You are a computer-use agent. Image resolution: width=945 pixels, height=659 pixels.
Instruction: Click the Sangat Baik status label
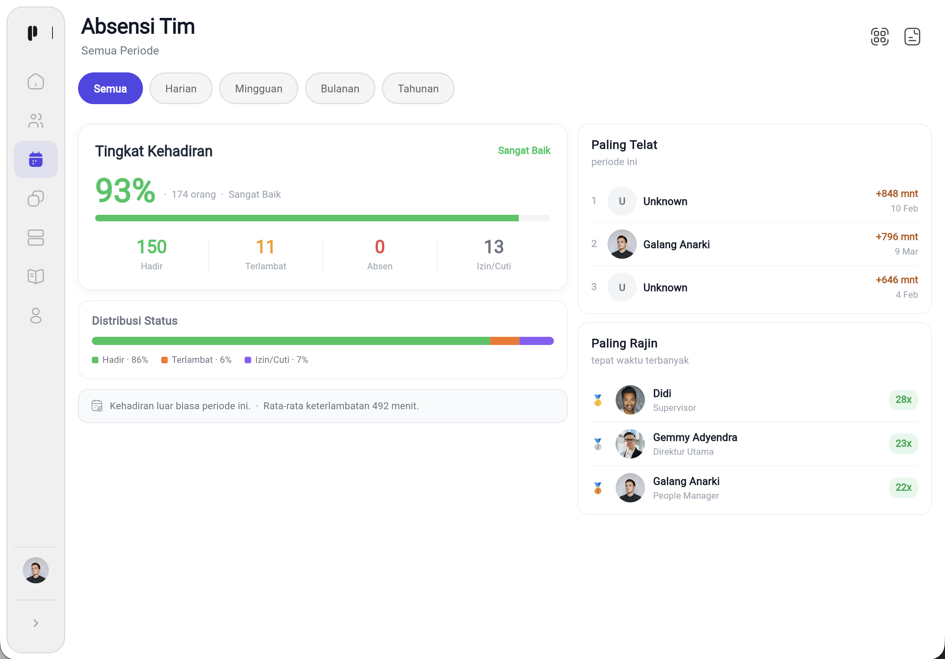(x=524, y=151)
